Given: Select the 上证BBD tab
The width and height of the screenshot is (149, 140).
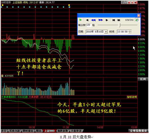Looking at the screenshot, I should pyautogui.click(x=49, y=131).
